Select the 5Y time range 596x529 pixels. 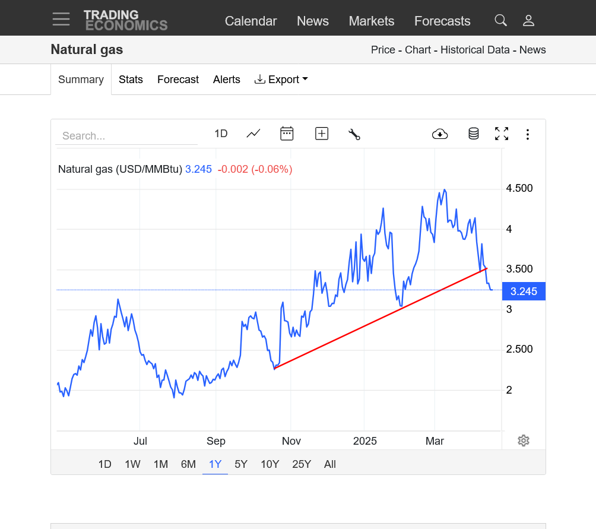[x=240, y=464]
